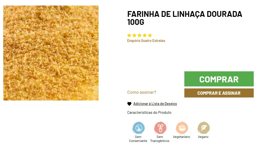
Task: Open the Empório Quatro Estrelas brand link
Action: click(146, 41)
